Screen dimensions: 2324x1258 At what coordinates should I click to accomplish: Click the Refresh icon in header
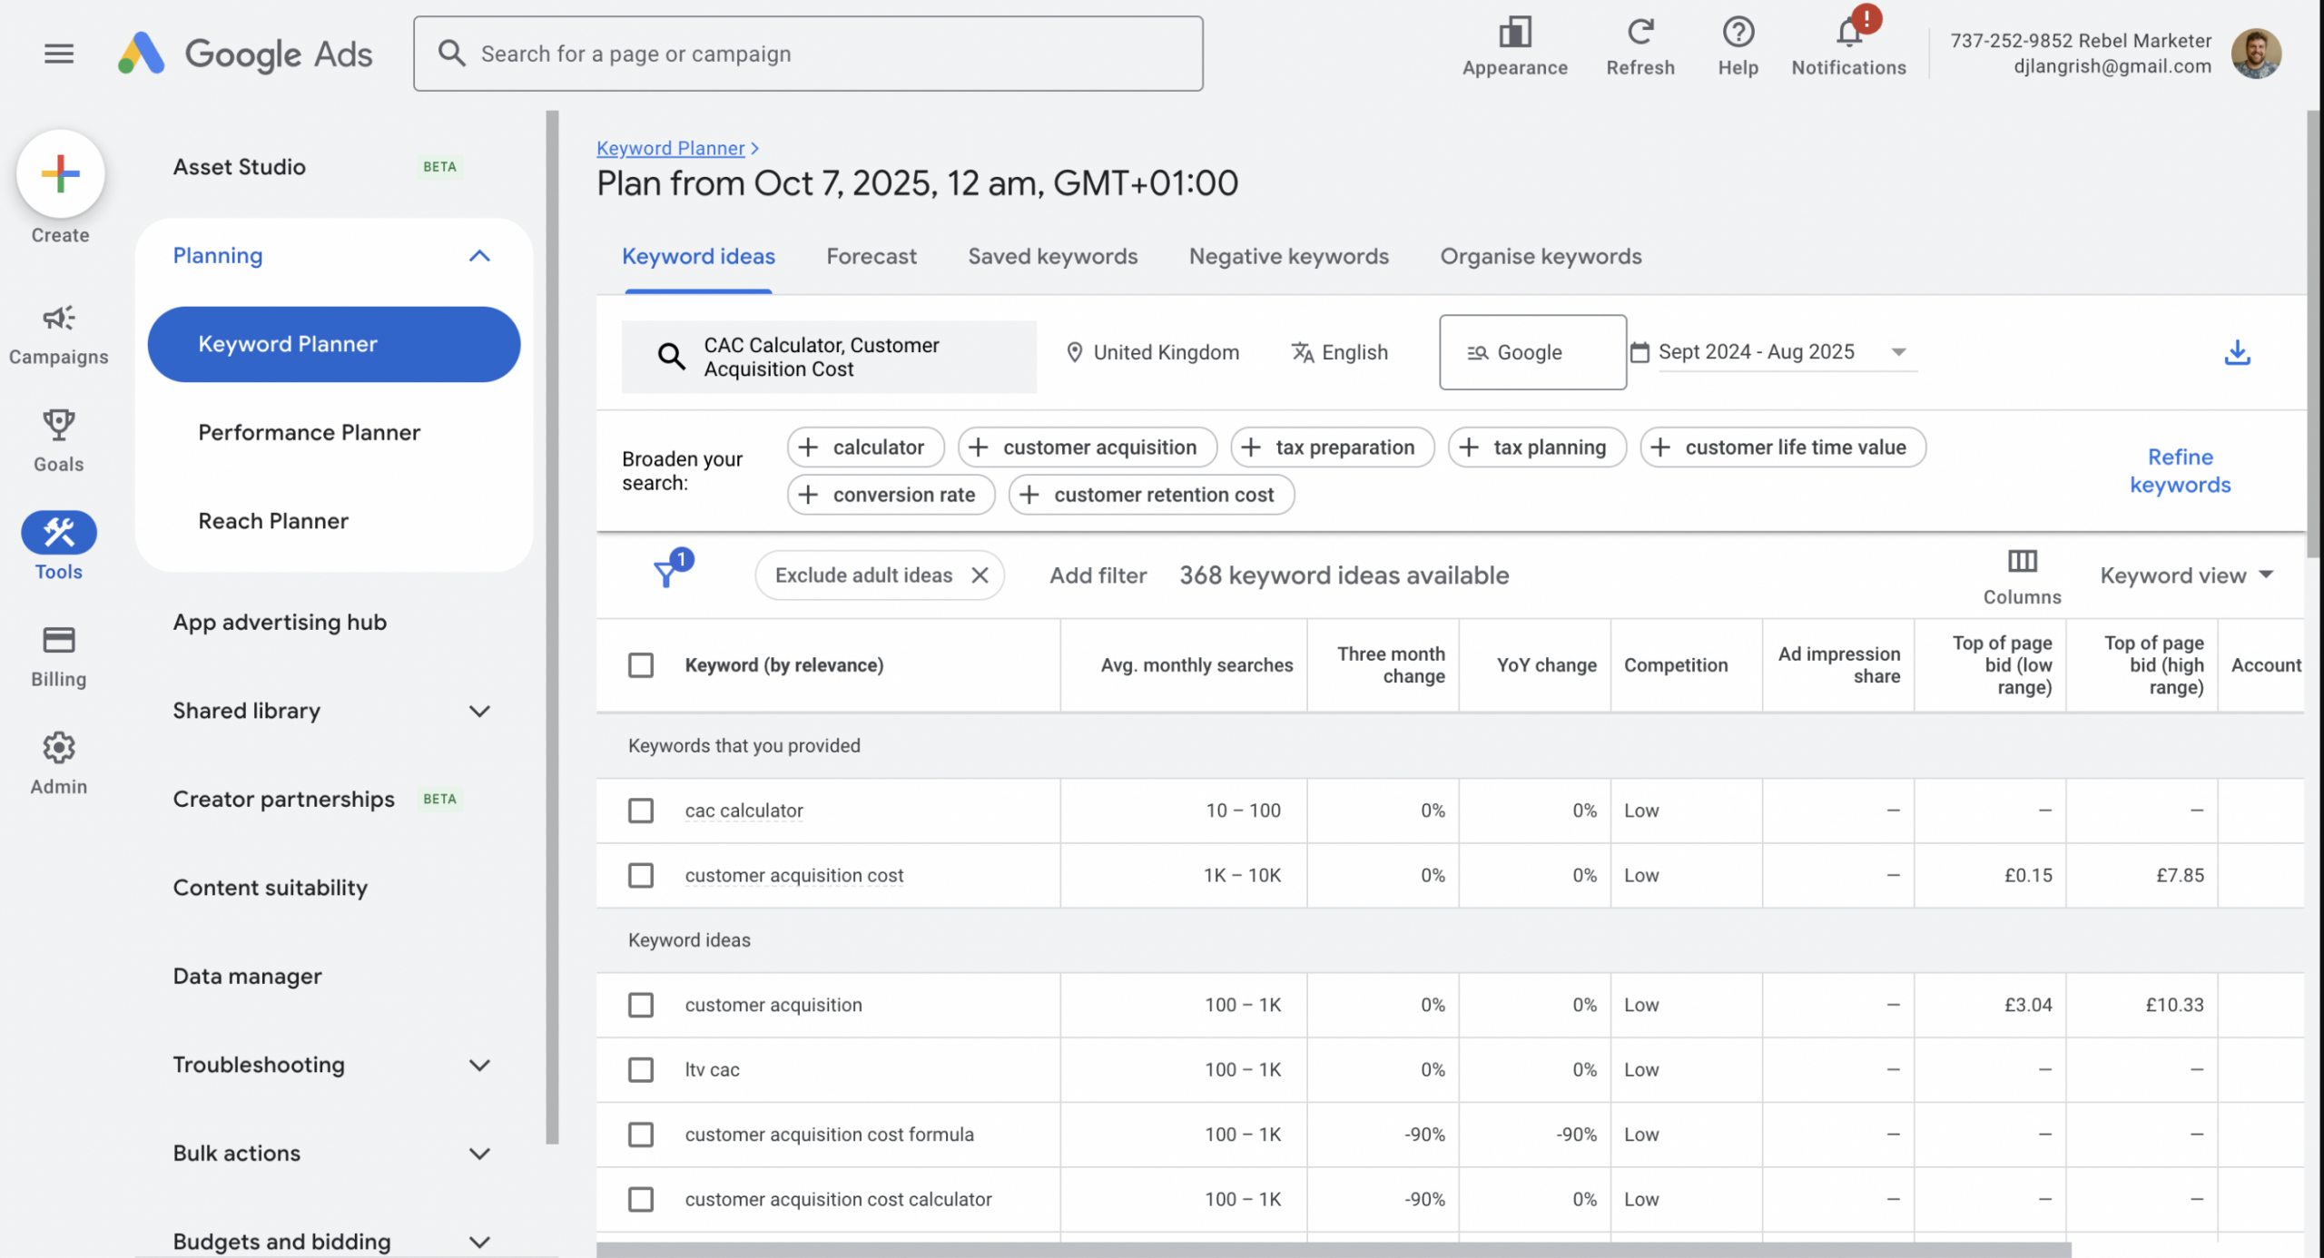[x=1640, y=34]
